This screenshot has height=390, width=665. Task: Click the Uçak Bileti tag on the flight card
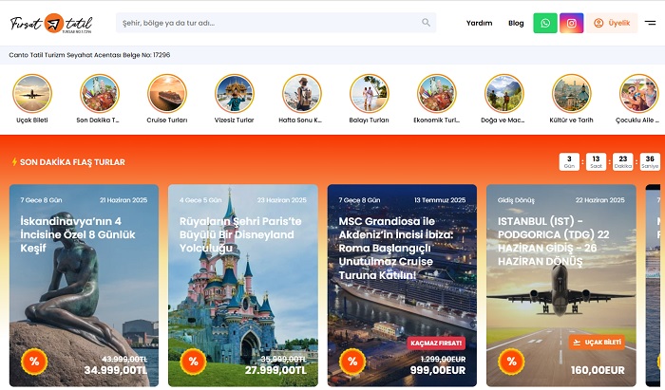[x=597, y=343]
